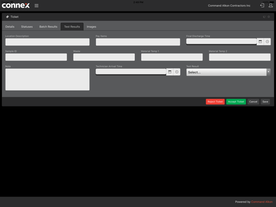Switch to the Statuses tab
The image size is (276, 207).
pos(27,26)
